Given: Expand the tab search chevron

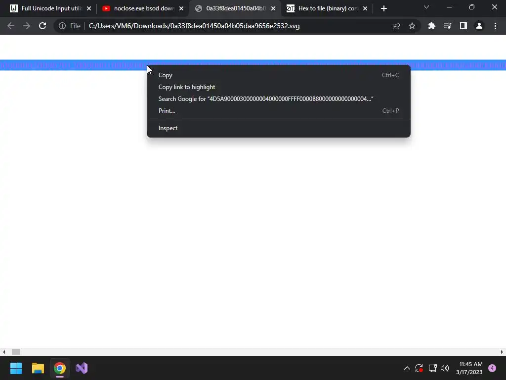Looking at the screenshot, I should pos(426,7).
